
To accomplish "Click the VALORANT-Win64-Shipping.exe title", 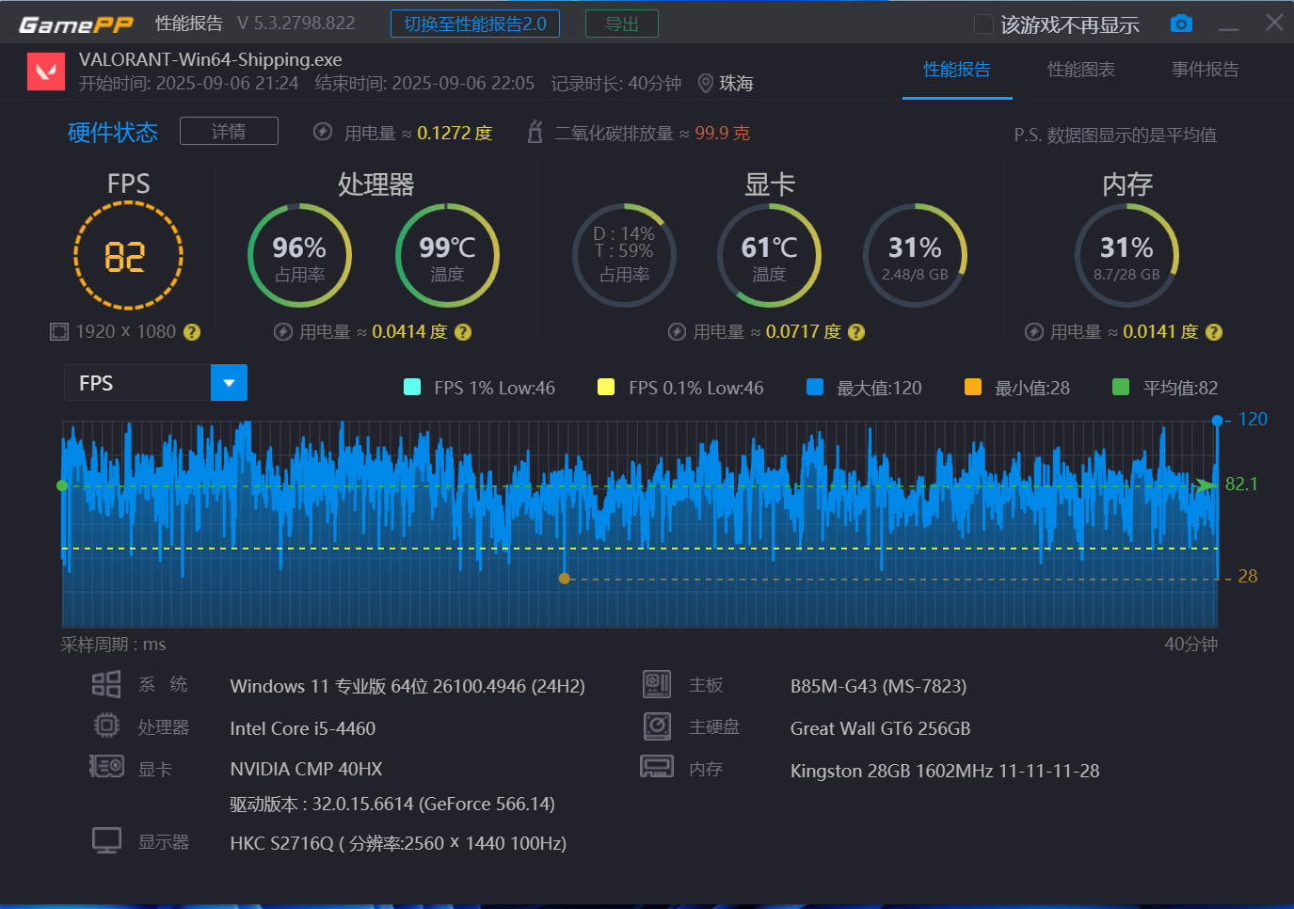I will [x=211, y=60].
